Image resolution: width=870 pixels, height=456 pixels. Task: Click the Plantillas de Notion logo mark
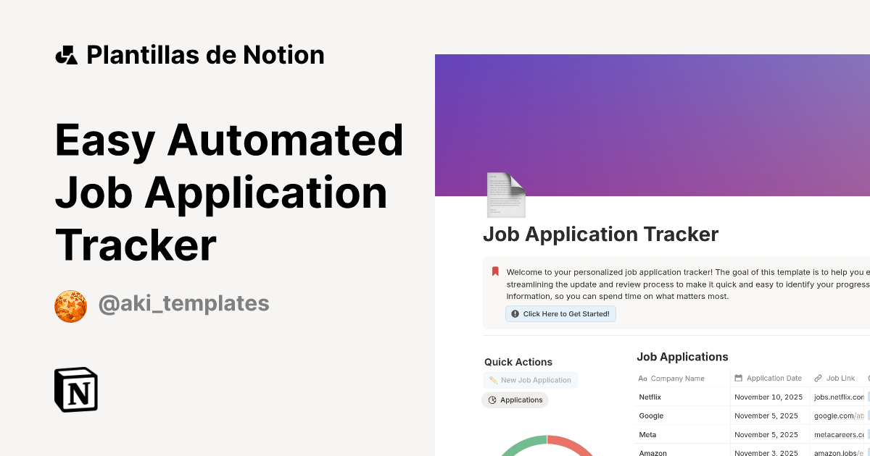point(67,54)
